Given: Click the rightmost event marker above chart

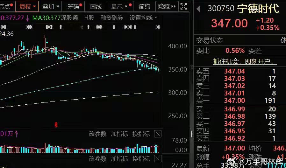Looking at the screenshot, I should 158,27.
